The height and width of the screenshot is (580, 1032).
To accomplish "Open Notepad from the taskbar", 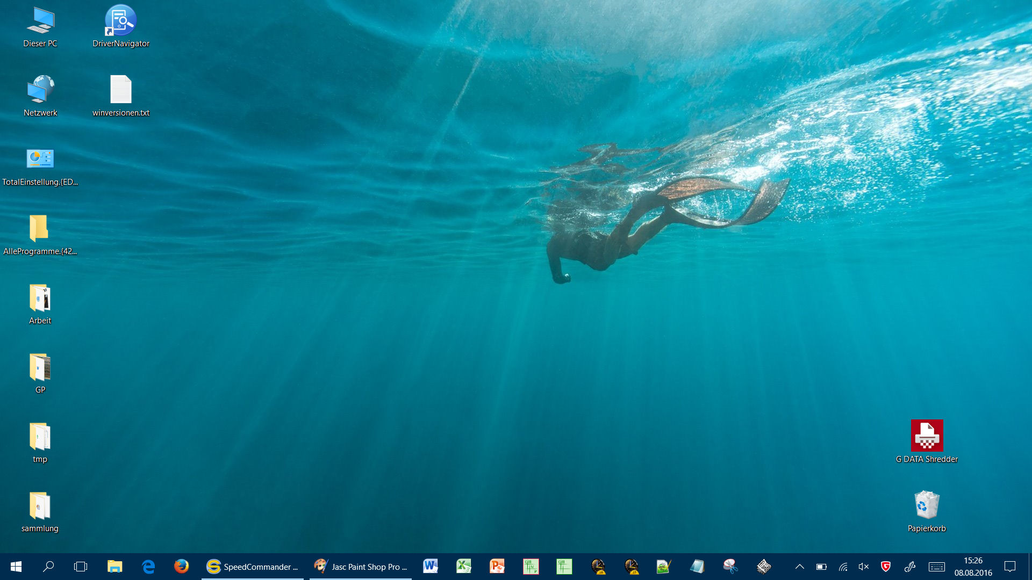I will (x=697, y=567).
